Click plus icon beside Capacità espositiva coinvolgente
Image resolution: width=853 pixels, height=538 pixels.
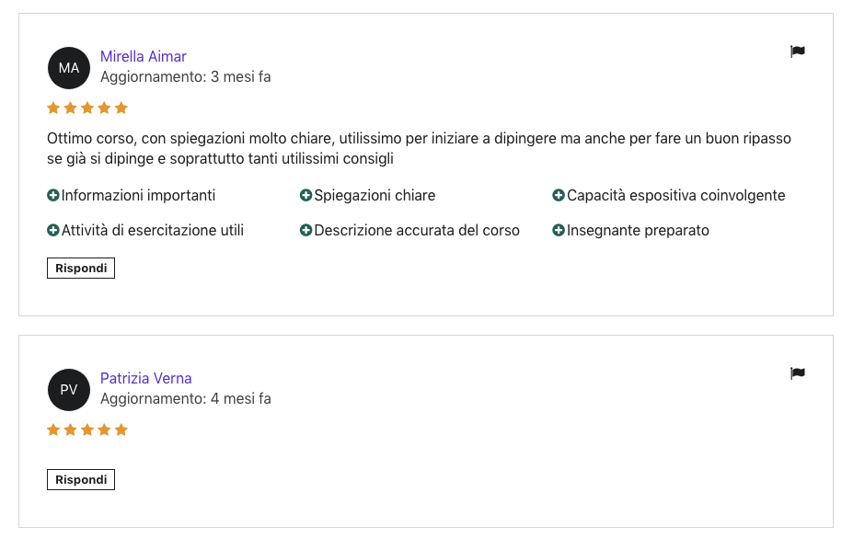point(559,195)
